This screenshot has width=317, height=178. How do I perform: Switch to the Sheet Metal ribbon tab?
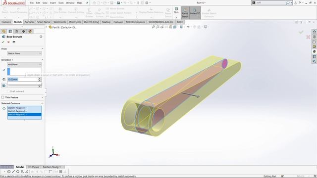pos(44,22)
